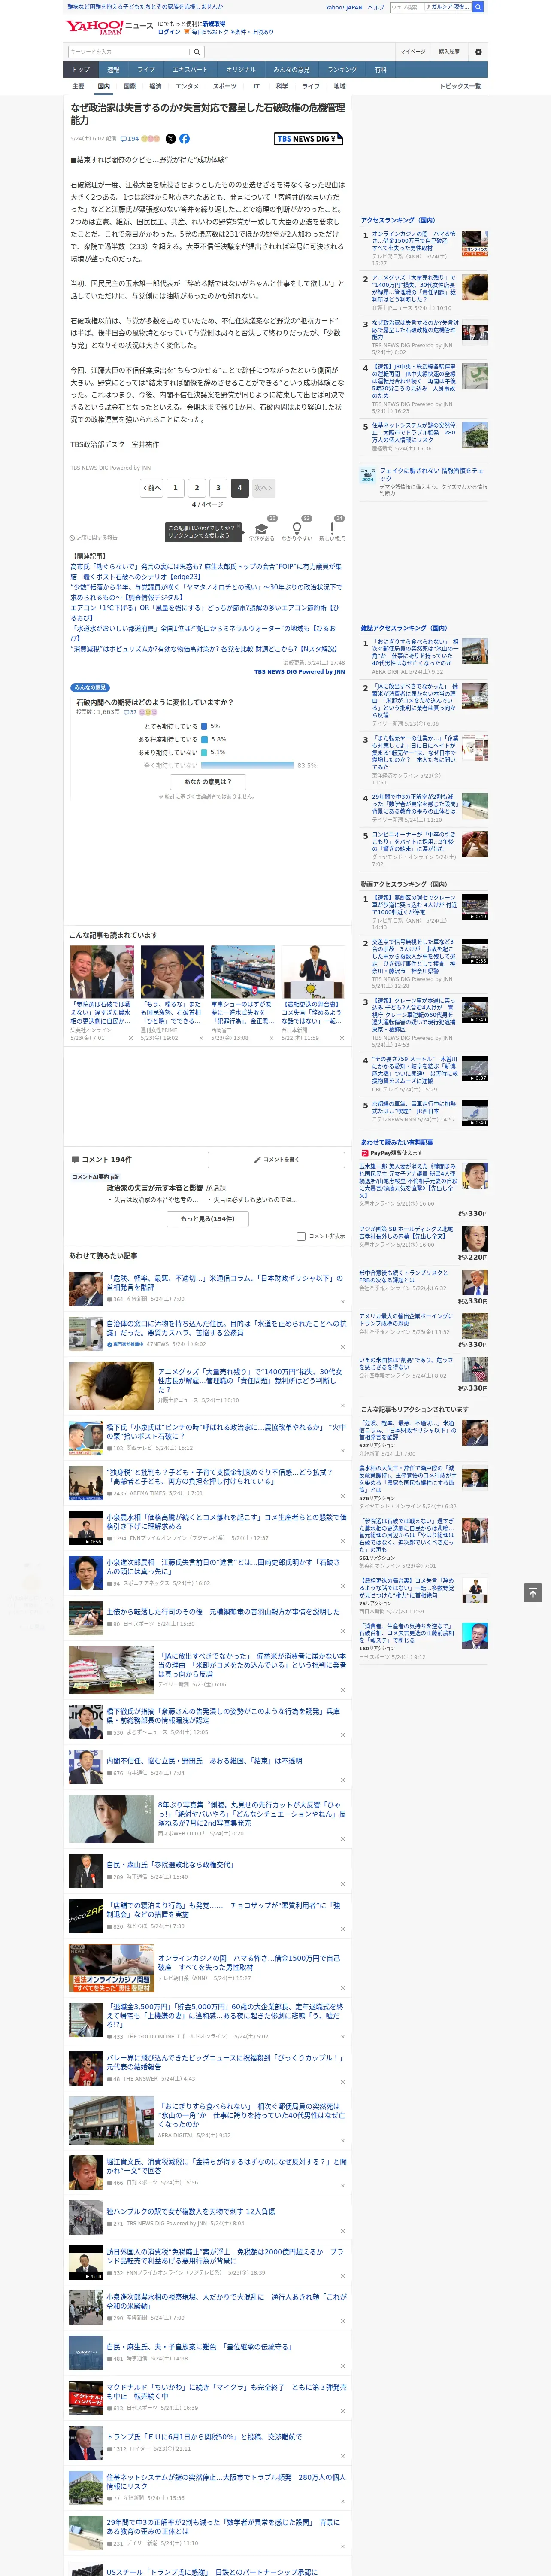Open the トピックス一覧 link
Image resolution: width=551 pixels, height=2576 pixels.
[x=460, y=86]
